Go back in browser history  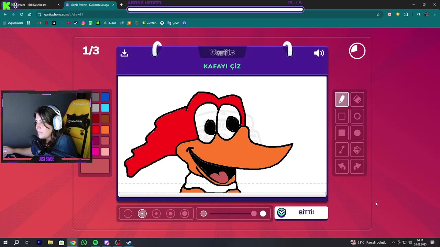point(5,14)
